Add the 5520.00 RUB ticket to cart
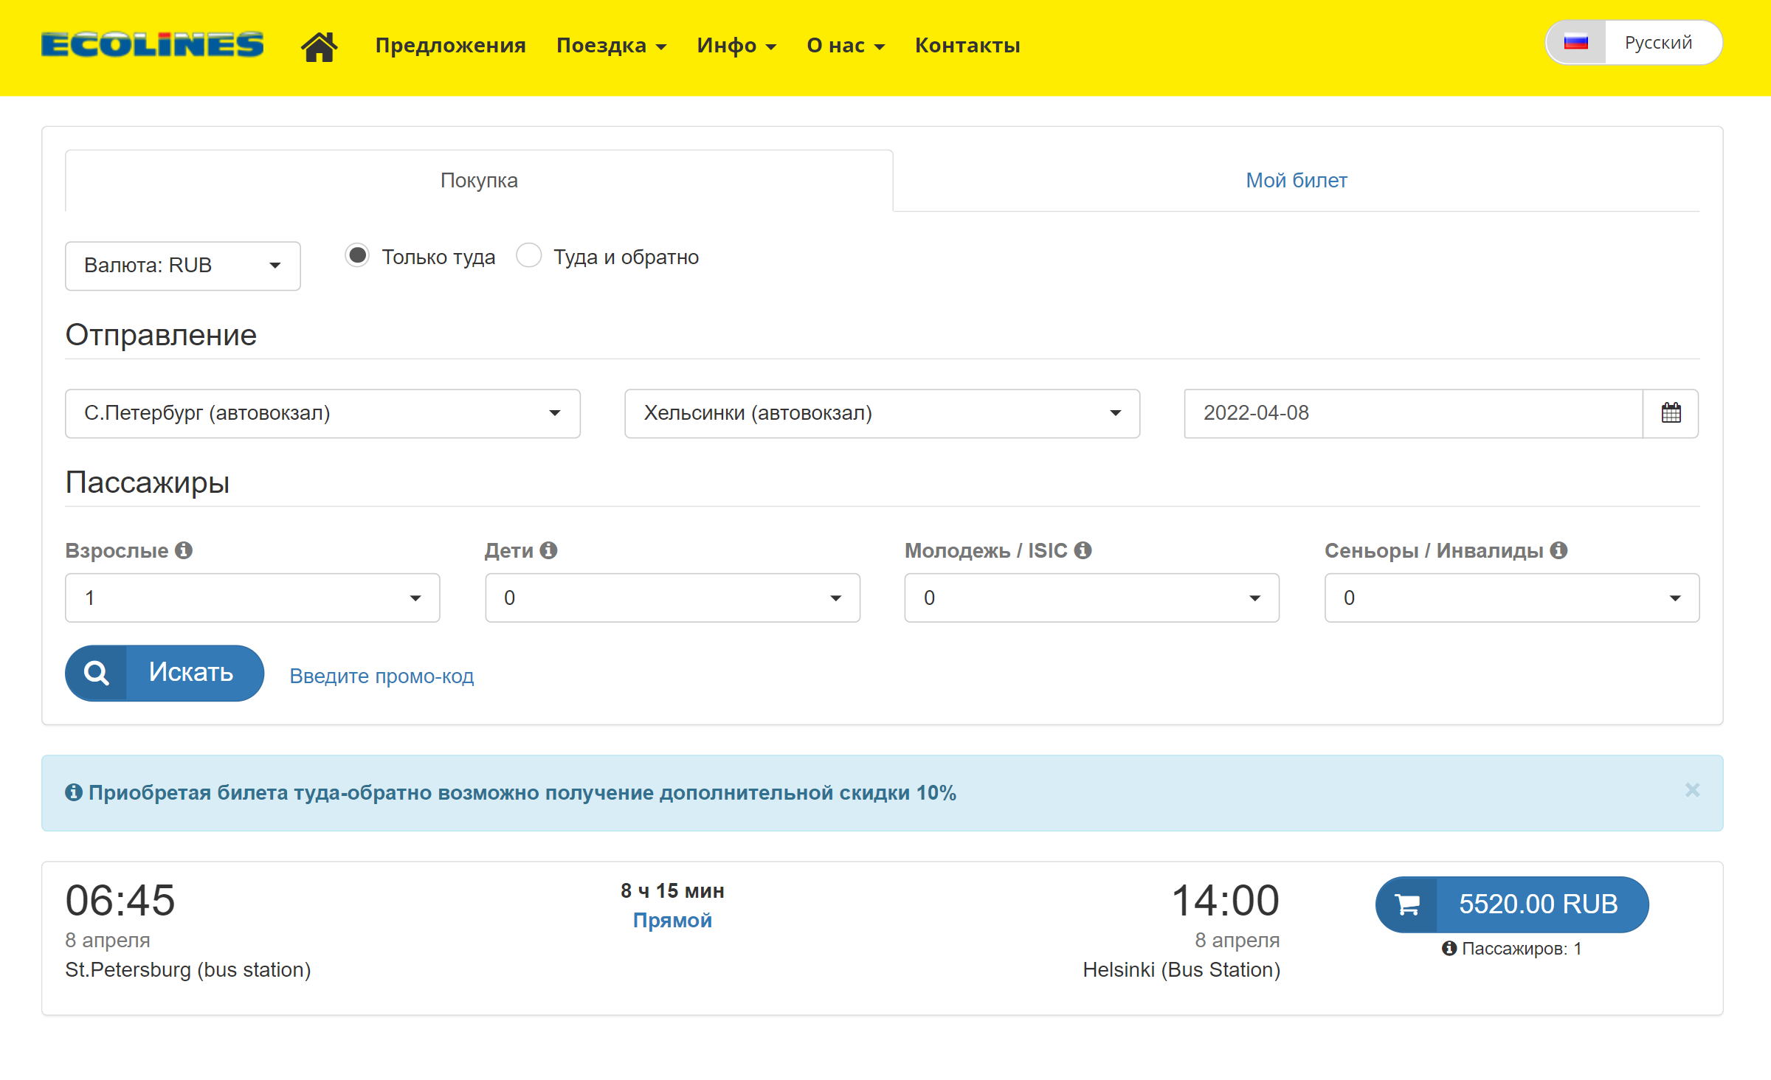The height and width of the screenshot is (1080, 1771). click(1511, 904)
